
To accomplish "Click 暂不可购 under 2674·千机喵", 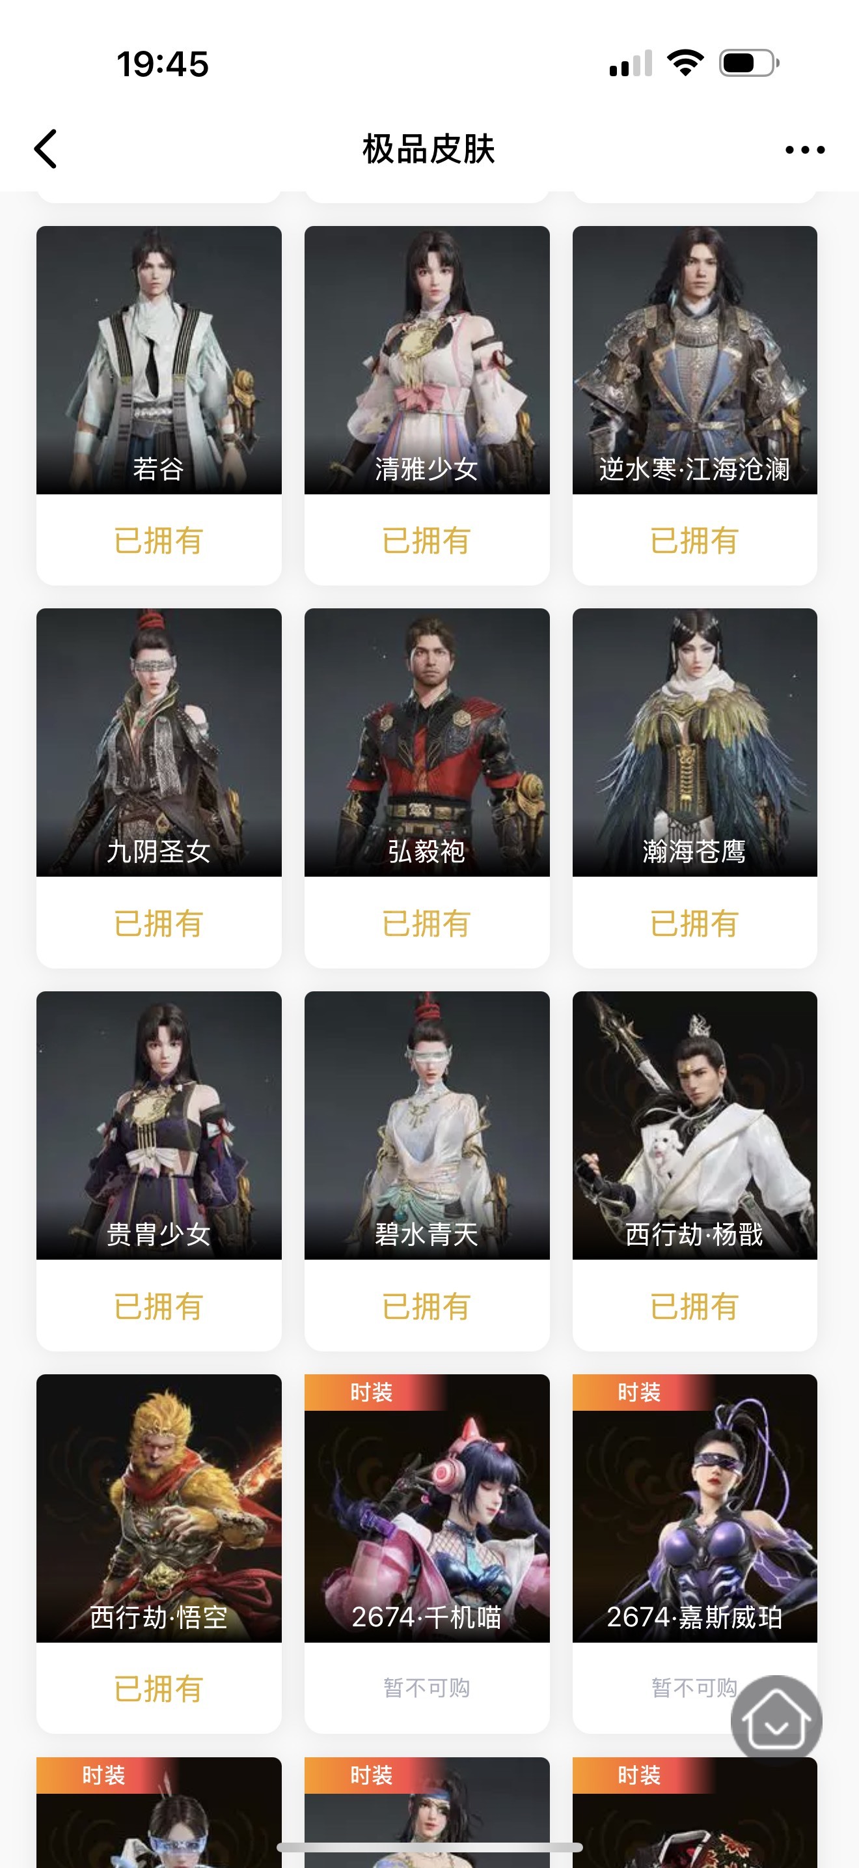I will 427,1688.
